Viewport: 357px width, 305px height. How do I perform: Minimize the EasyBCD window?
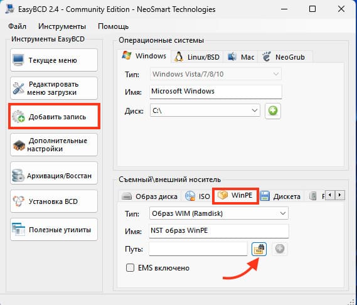click(x=284, y=9)
